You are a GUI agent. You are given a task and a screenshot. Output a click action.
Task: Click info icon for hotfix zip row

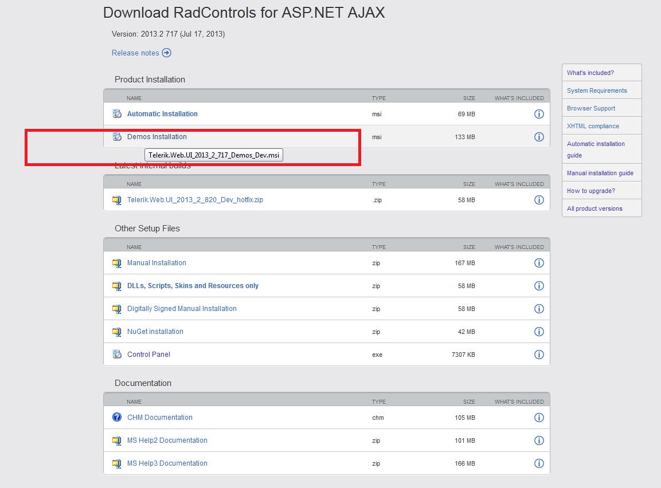pyautogui.click(x=539, y=200)
